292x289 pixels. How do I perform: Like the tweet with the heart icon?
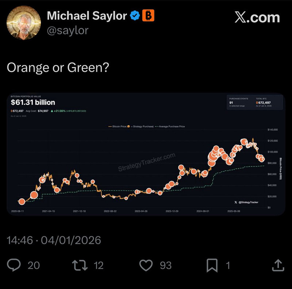[x=146, y=265]
